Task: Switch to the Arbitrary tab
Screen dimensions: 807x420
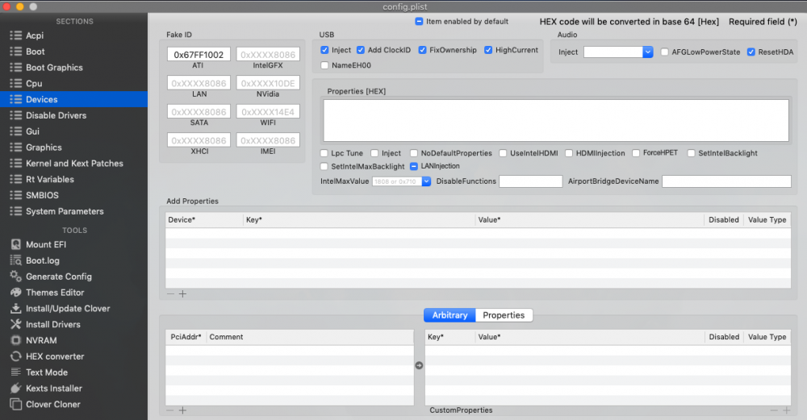Action: coord(449,315)
